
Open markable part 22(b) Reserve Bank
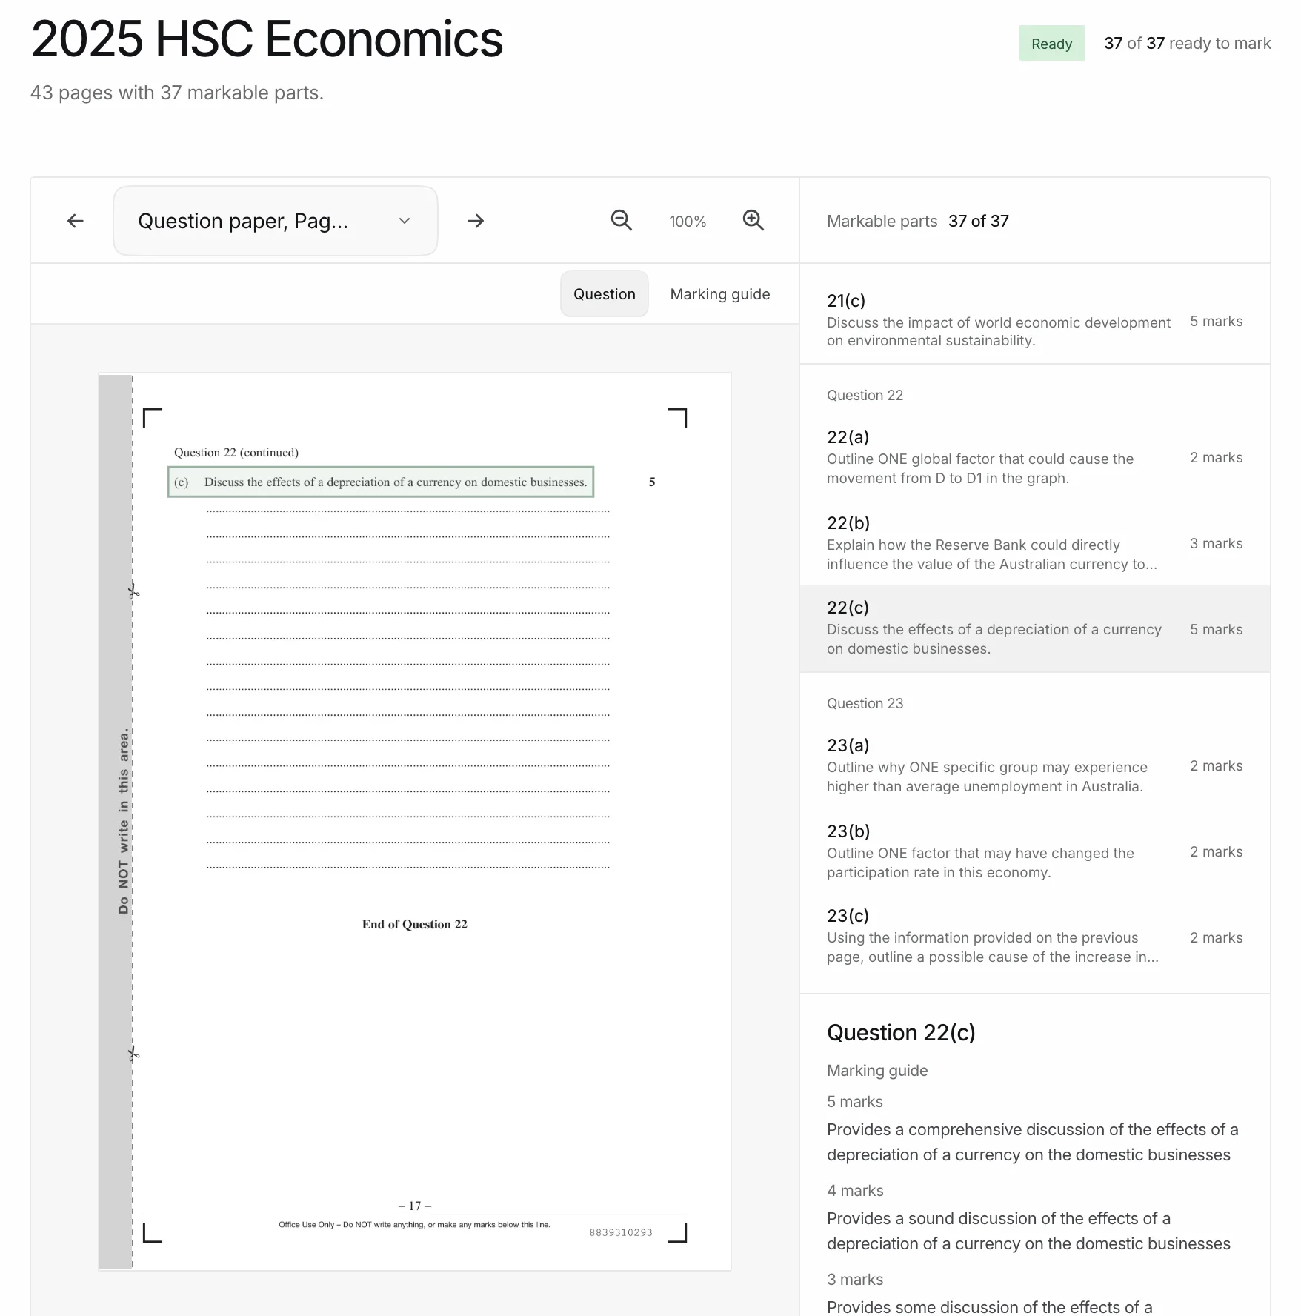coord(1035,543)
